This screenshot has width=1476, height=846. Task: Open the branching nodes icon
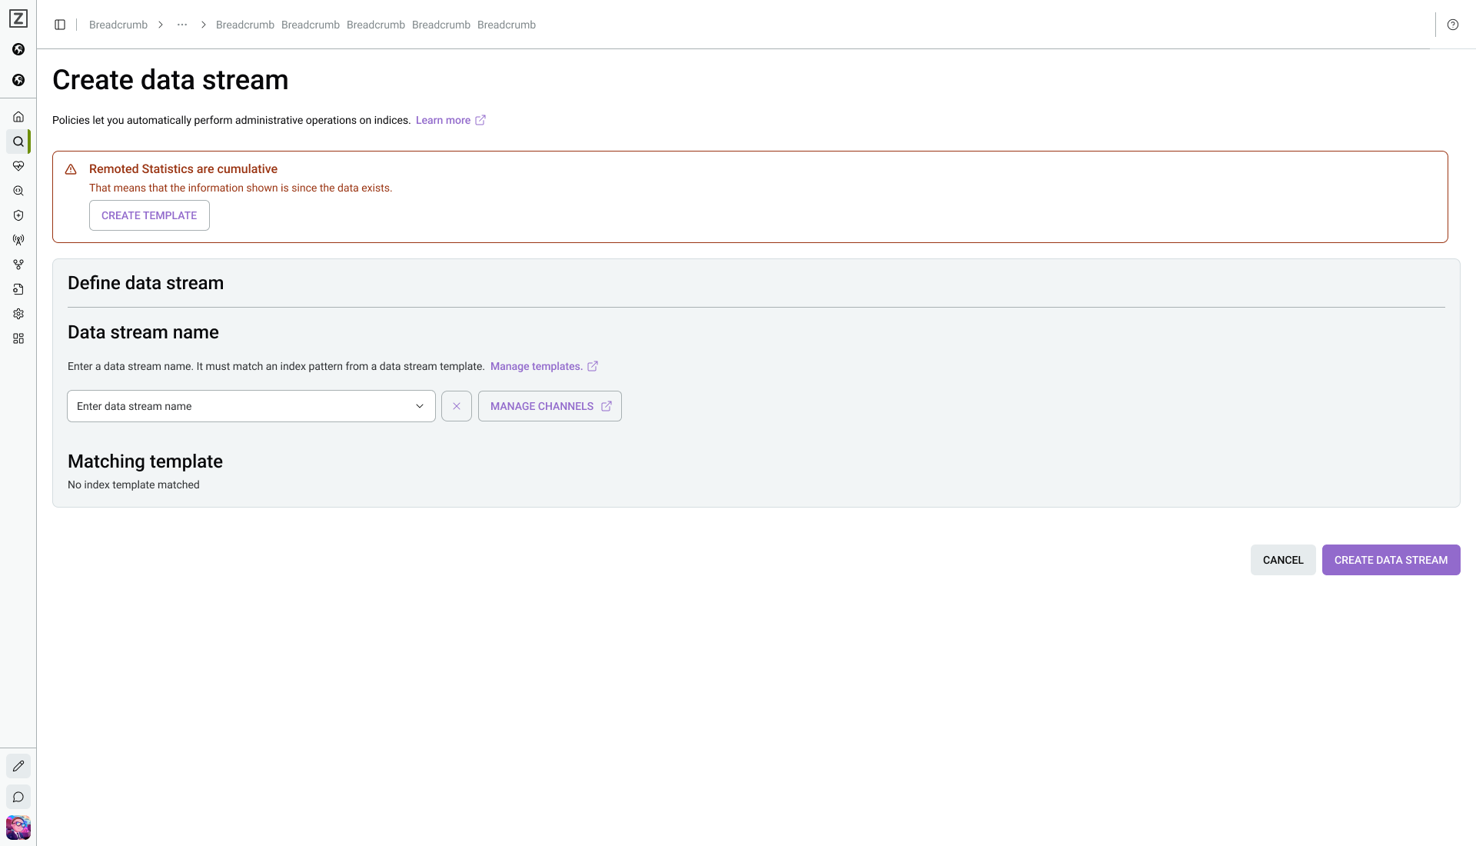coord(18,265)
